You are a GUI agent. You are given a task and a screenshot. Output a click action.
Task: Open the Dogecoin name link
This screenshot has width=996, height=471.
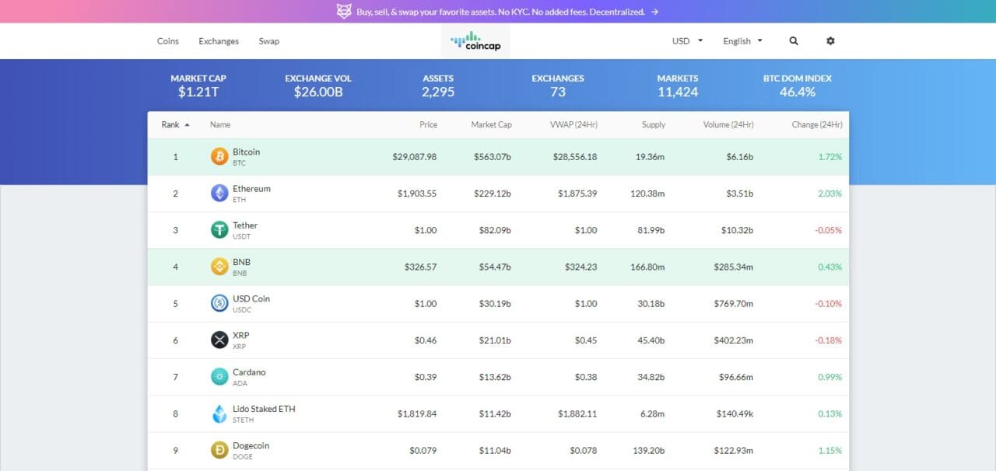point(251,445)
